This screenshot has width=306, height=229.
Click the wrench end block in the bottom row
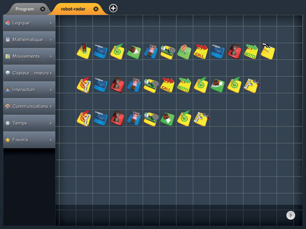[x=201, y=119]
